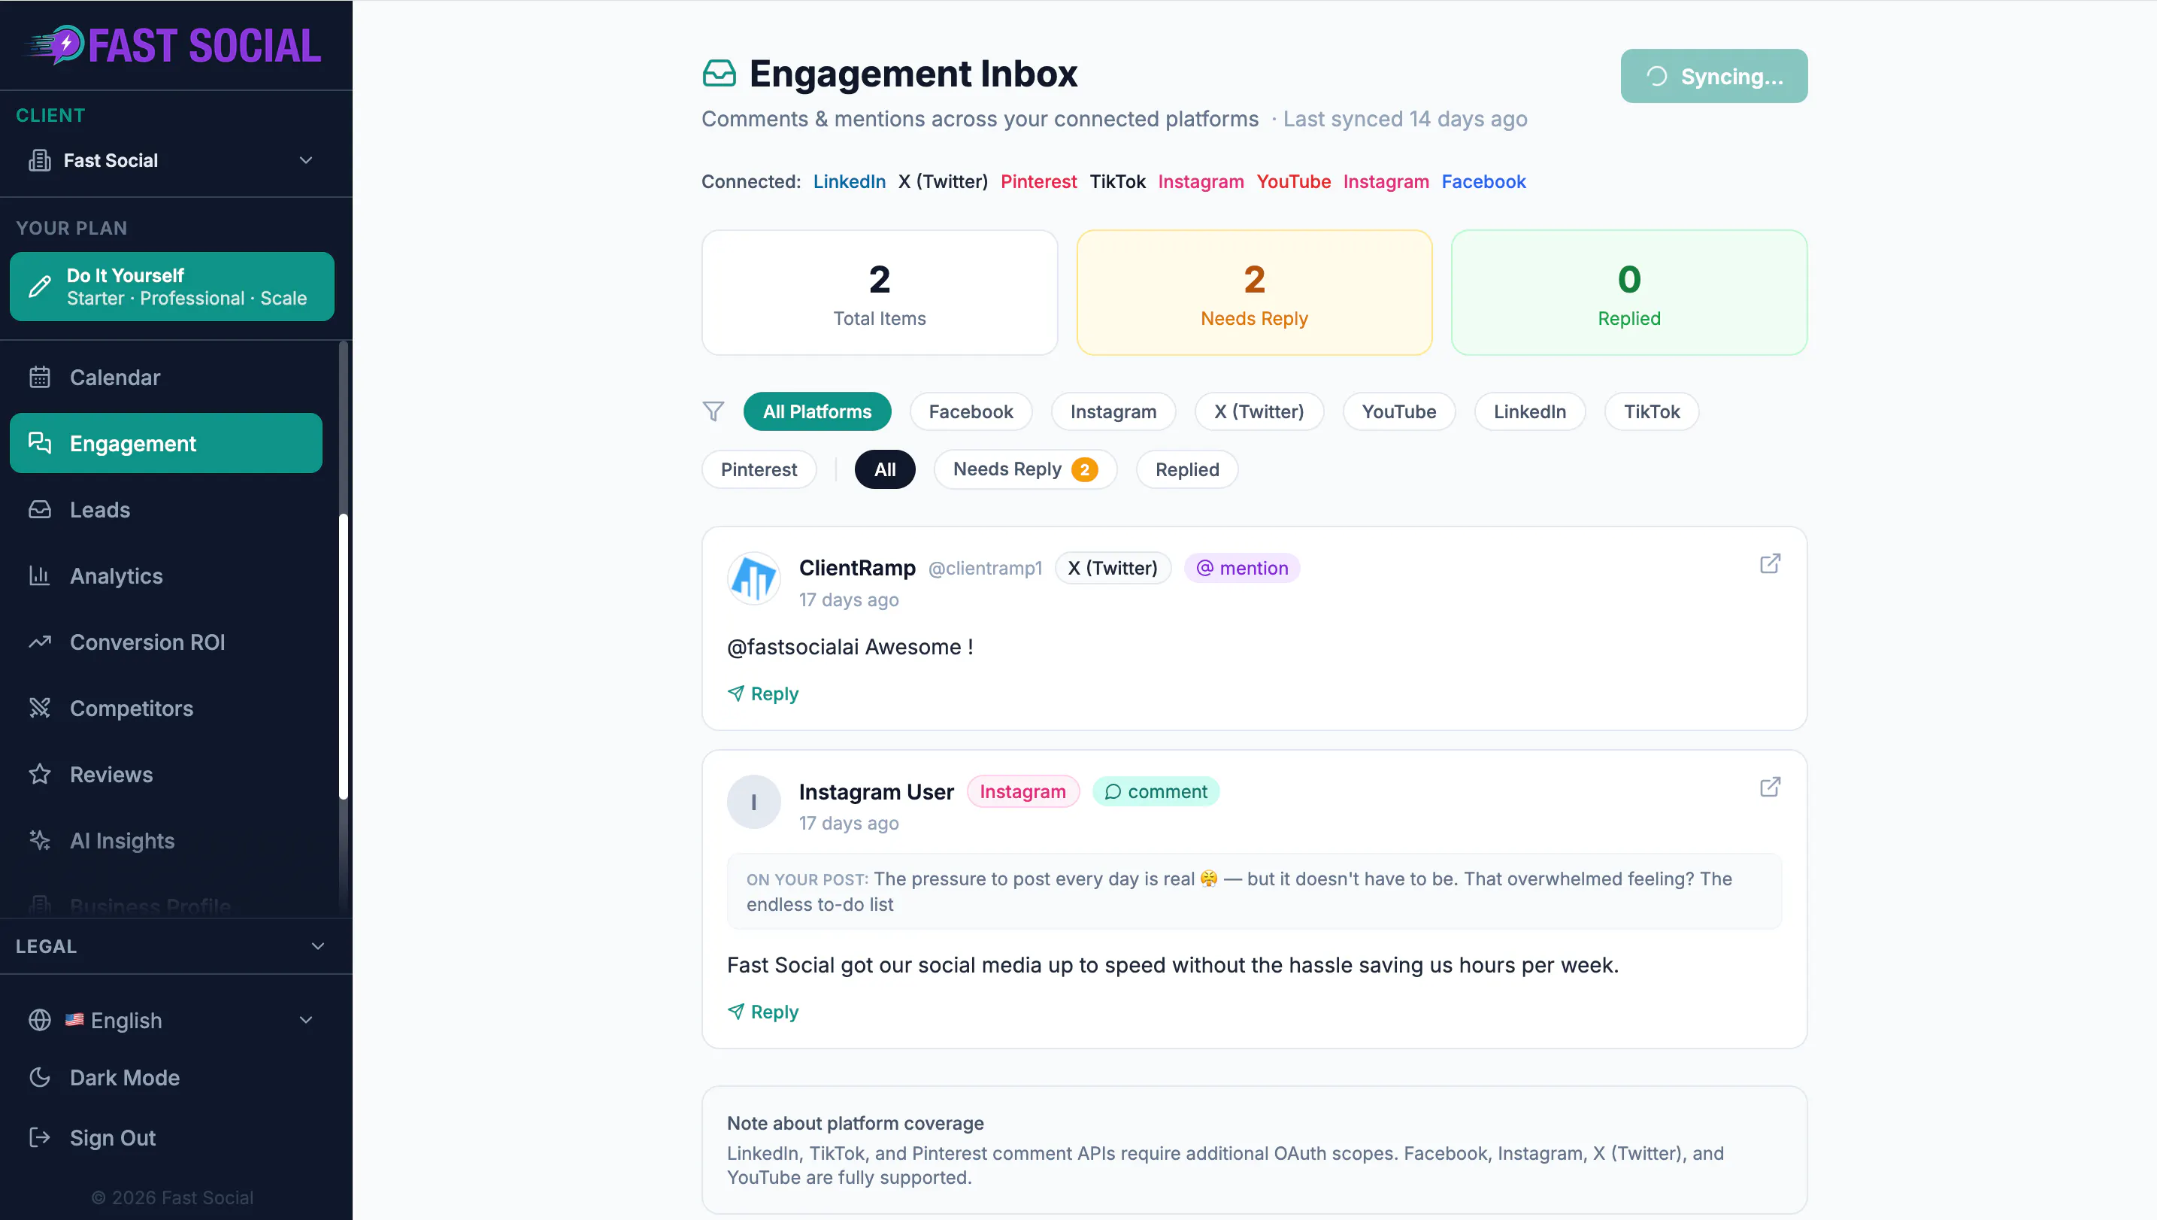Click the Facebook connected platform link
The width and height of the screenshot is (2157, 1220).
point(1483,181)
